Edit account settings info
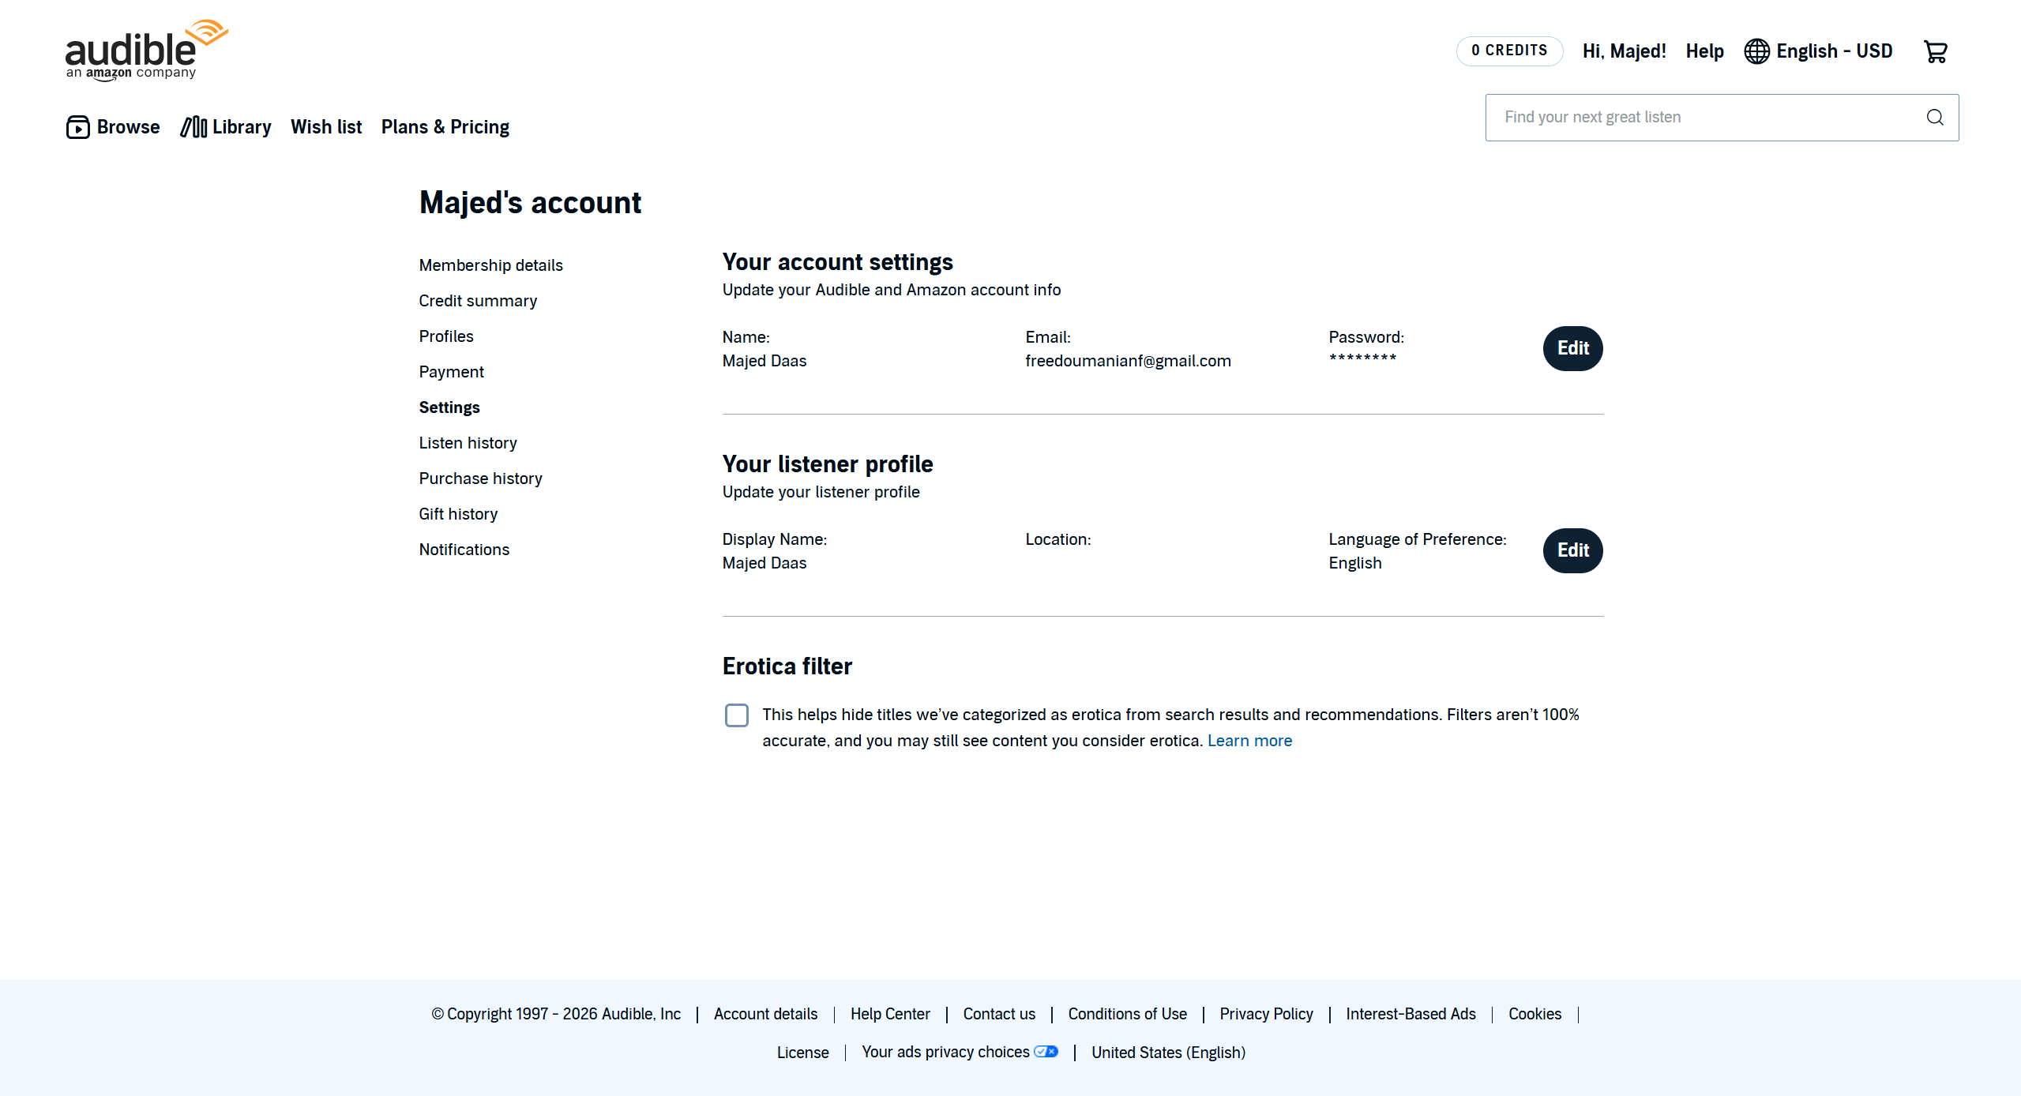Viewport: 2021px width, 1096px height. tap(1572, 348)
